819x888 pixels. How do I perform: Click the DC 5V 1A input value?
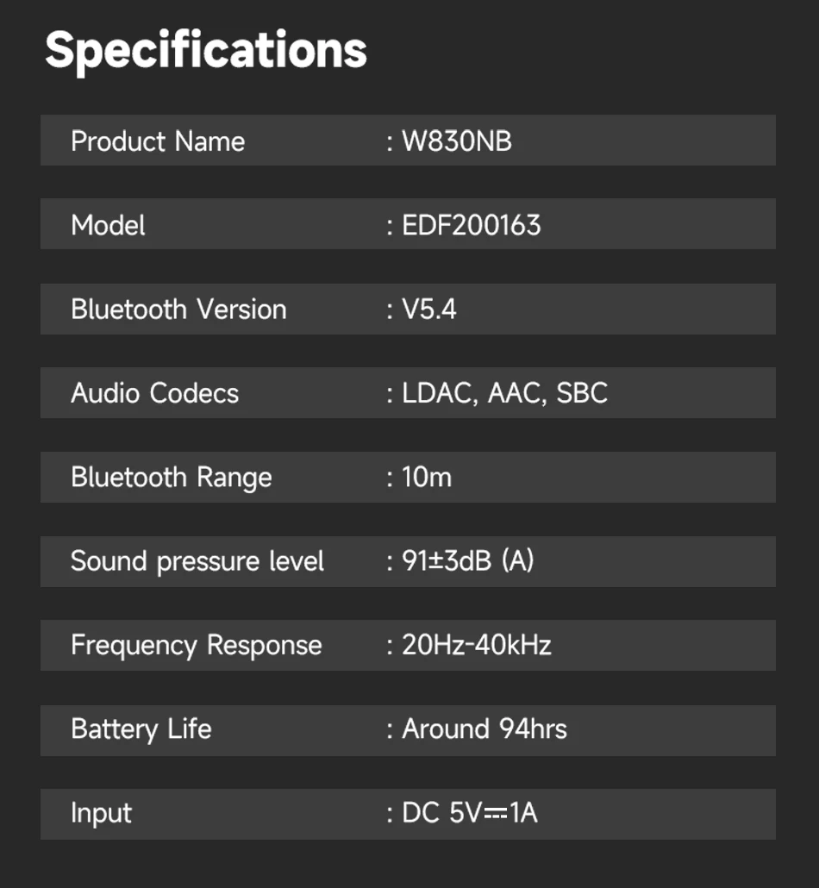pyautogui.click(x=470, y=813)
